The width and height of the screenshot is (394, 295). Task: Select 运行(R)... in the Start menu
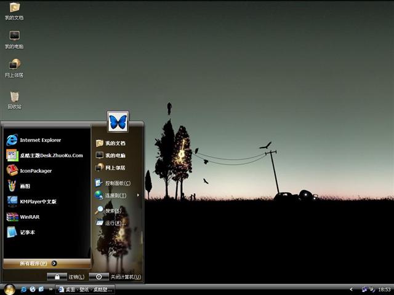point(115,223)
